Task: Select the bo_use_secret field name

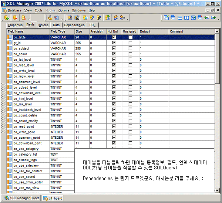Action: [x=24, y=177]
